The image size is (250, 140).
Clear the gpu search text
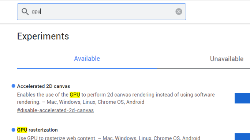click(179, 12)
